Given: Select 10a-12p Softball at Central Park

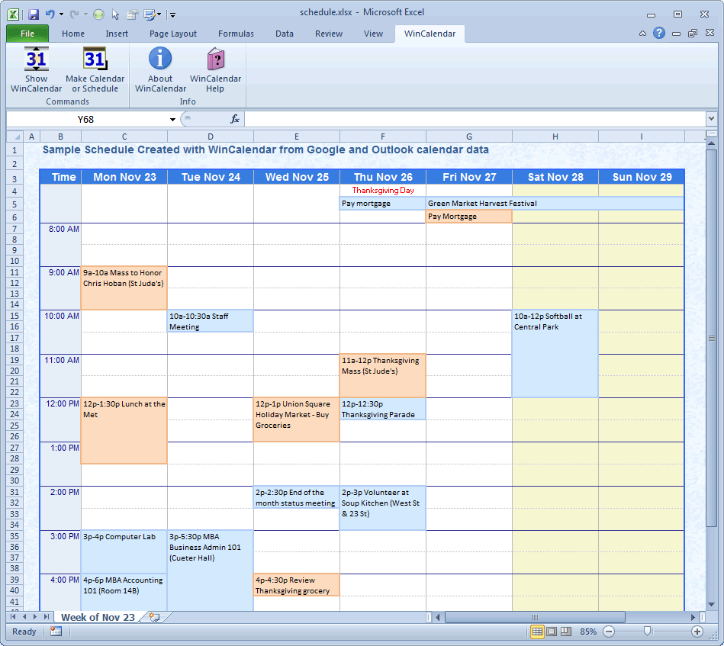Looking at the screenshot, I should coord(555,353).
